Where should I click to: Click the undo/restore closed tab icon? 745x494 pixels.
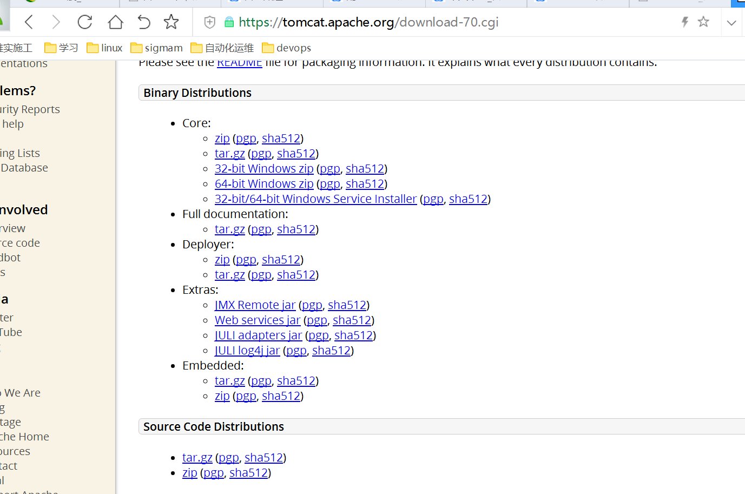coord(143,22)
